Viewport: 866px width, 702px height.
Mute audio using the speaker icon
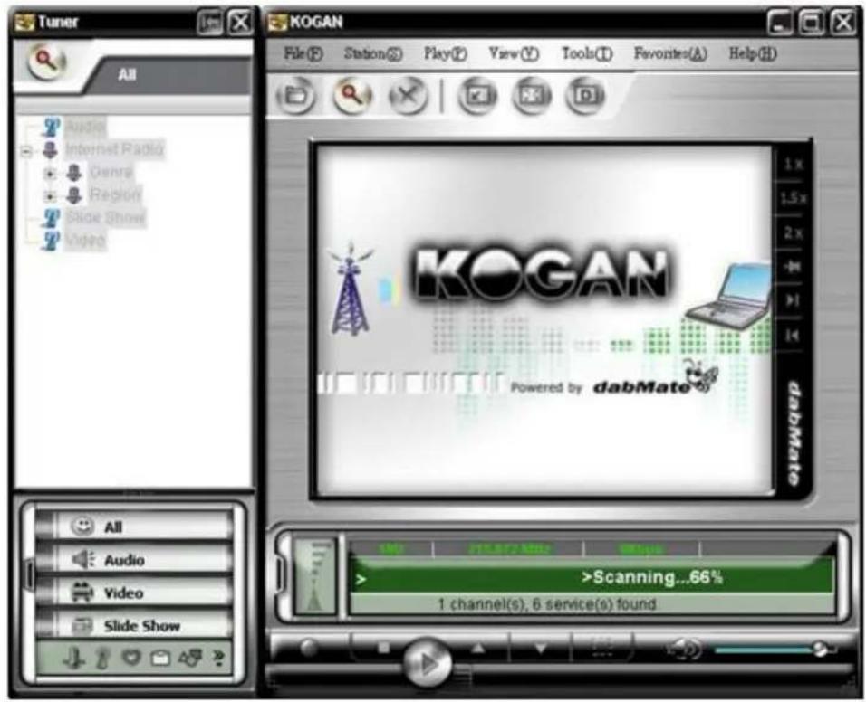(x=684, y=649)
